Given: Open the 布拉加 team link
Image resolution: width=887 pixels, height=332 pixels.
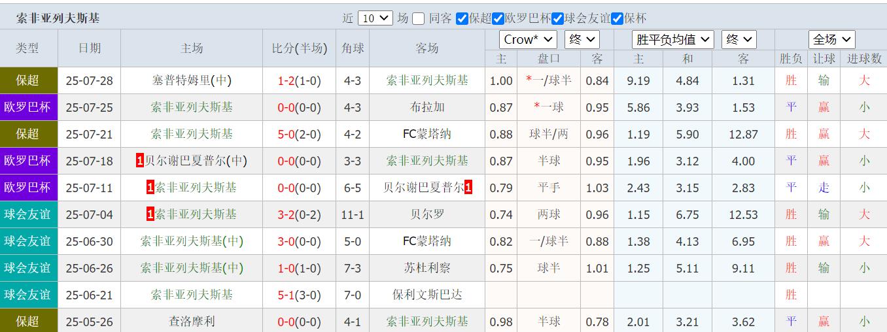Looking at the screenshot, I should pyautogui.click(x=427, y=107).
